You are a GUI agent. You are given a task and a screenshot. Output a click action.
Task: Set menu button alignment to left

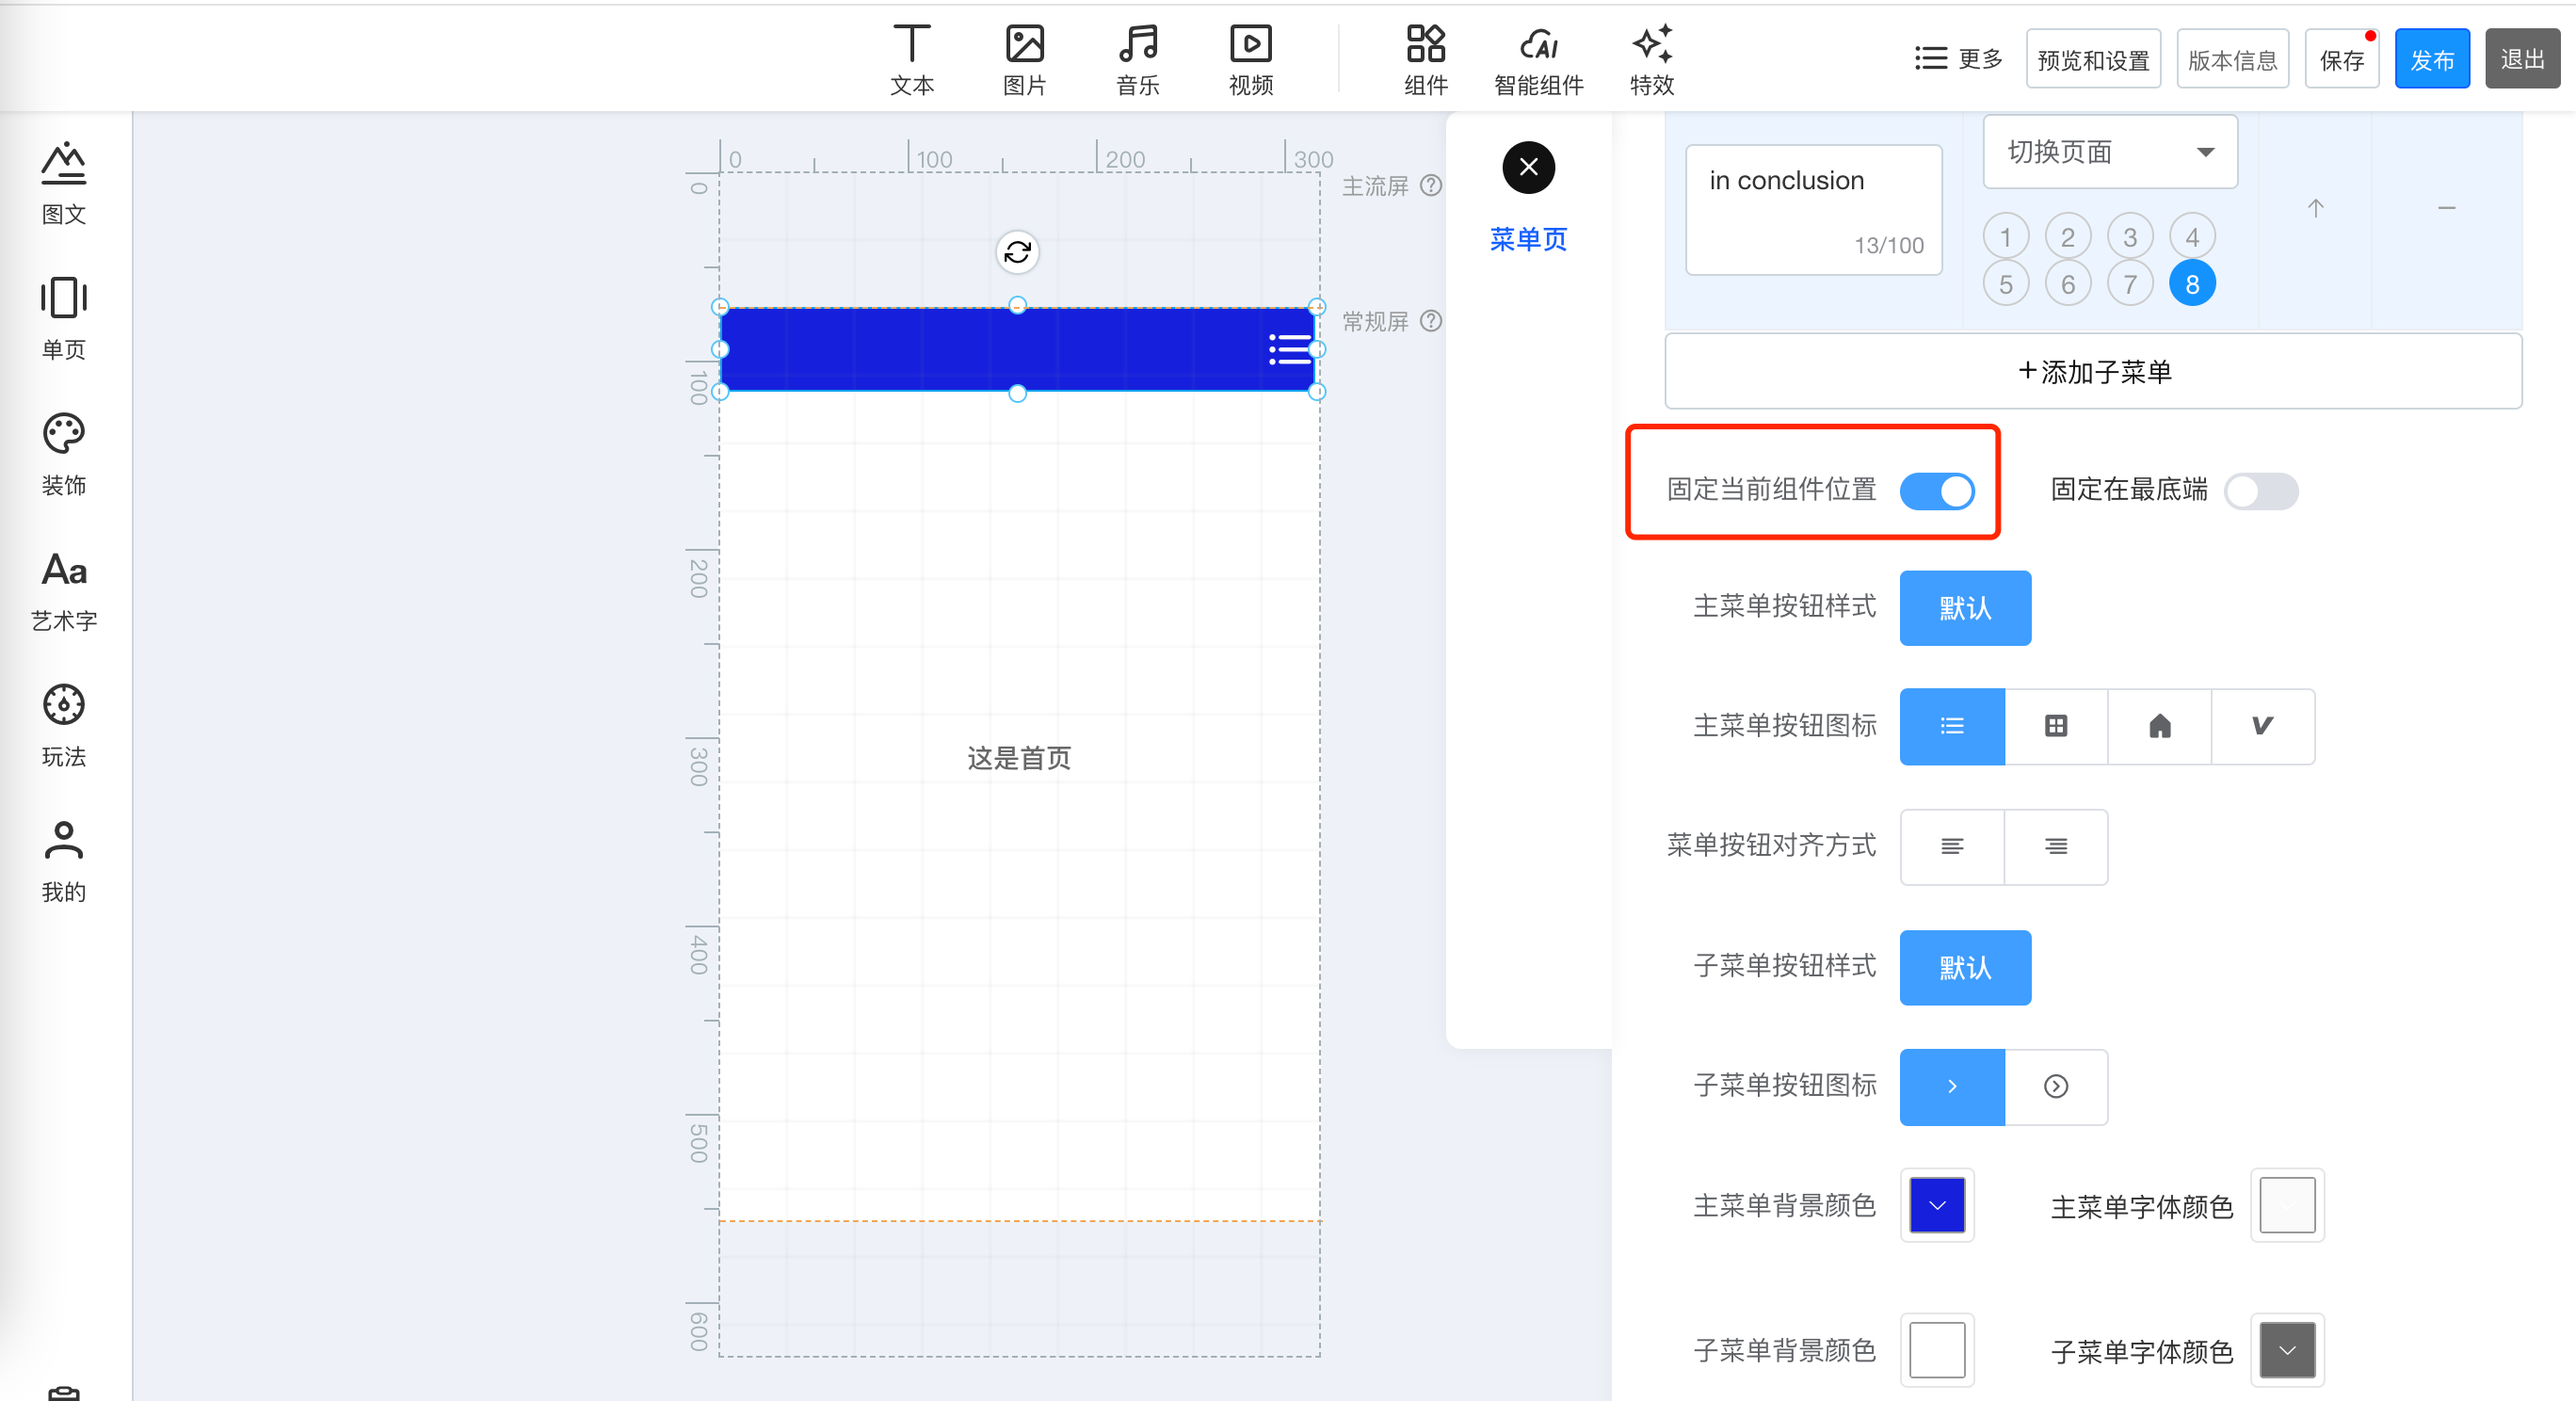(x=1951, y=847)
